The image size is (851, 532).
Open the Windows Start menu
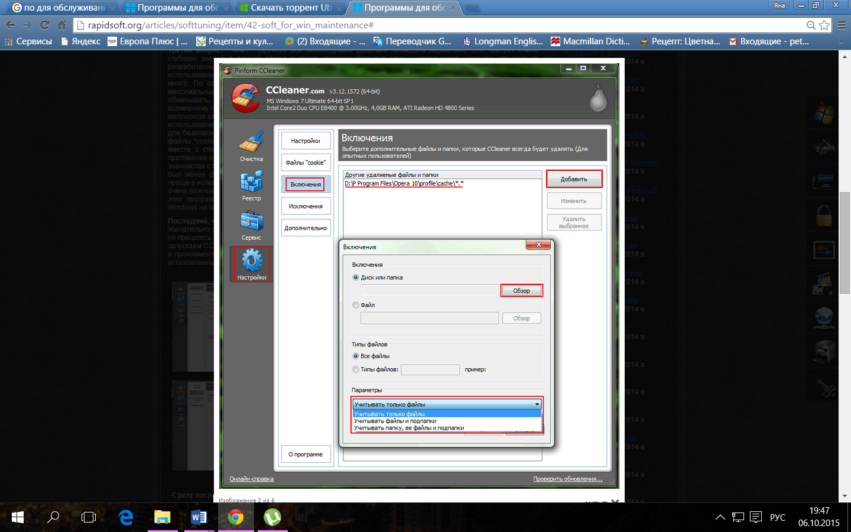[x=18, y=517]
